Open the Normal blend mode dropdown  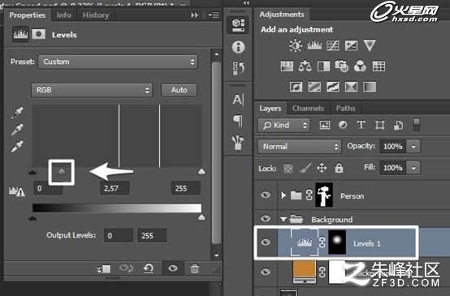pyautogui.click(x=300, y=147)
